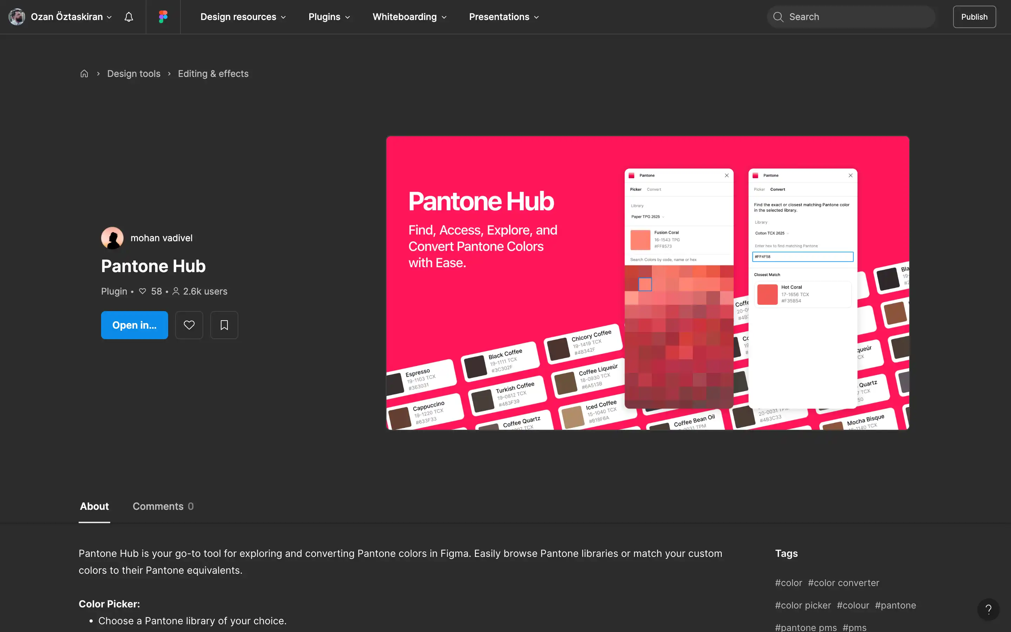This screenshot has height=632, width=1011.
Task: Open the #color tag
Action: click(x=788, y=583)
